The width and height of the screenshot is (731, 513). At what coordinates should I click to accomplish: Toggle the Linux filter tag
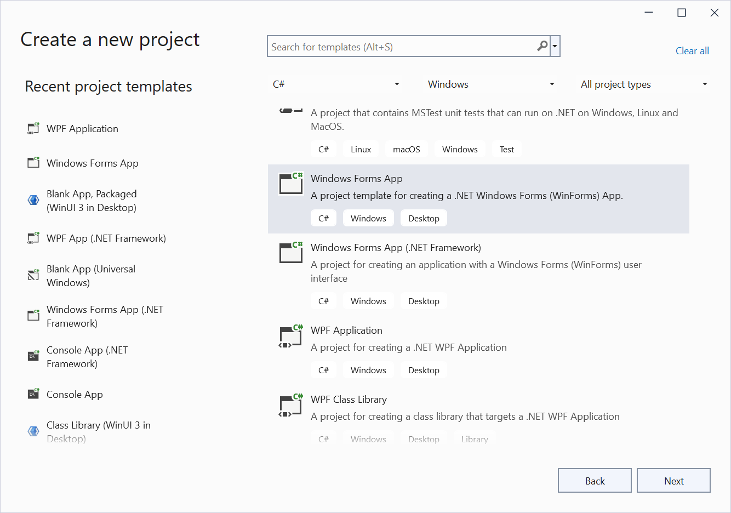pyautogui.click(x=361, y=149)
